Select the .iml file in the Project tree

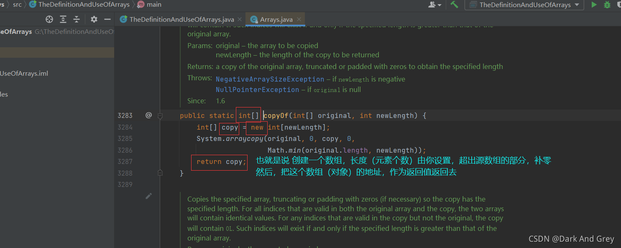(24, 73)
